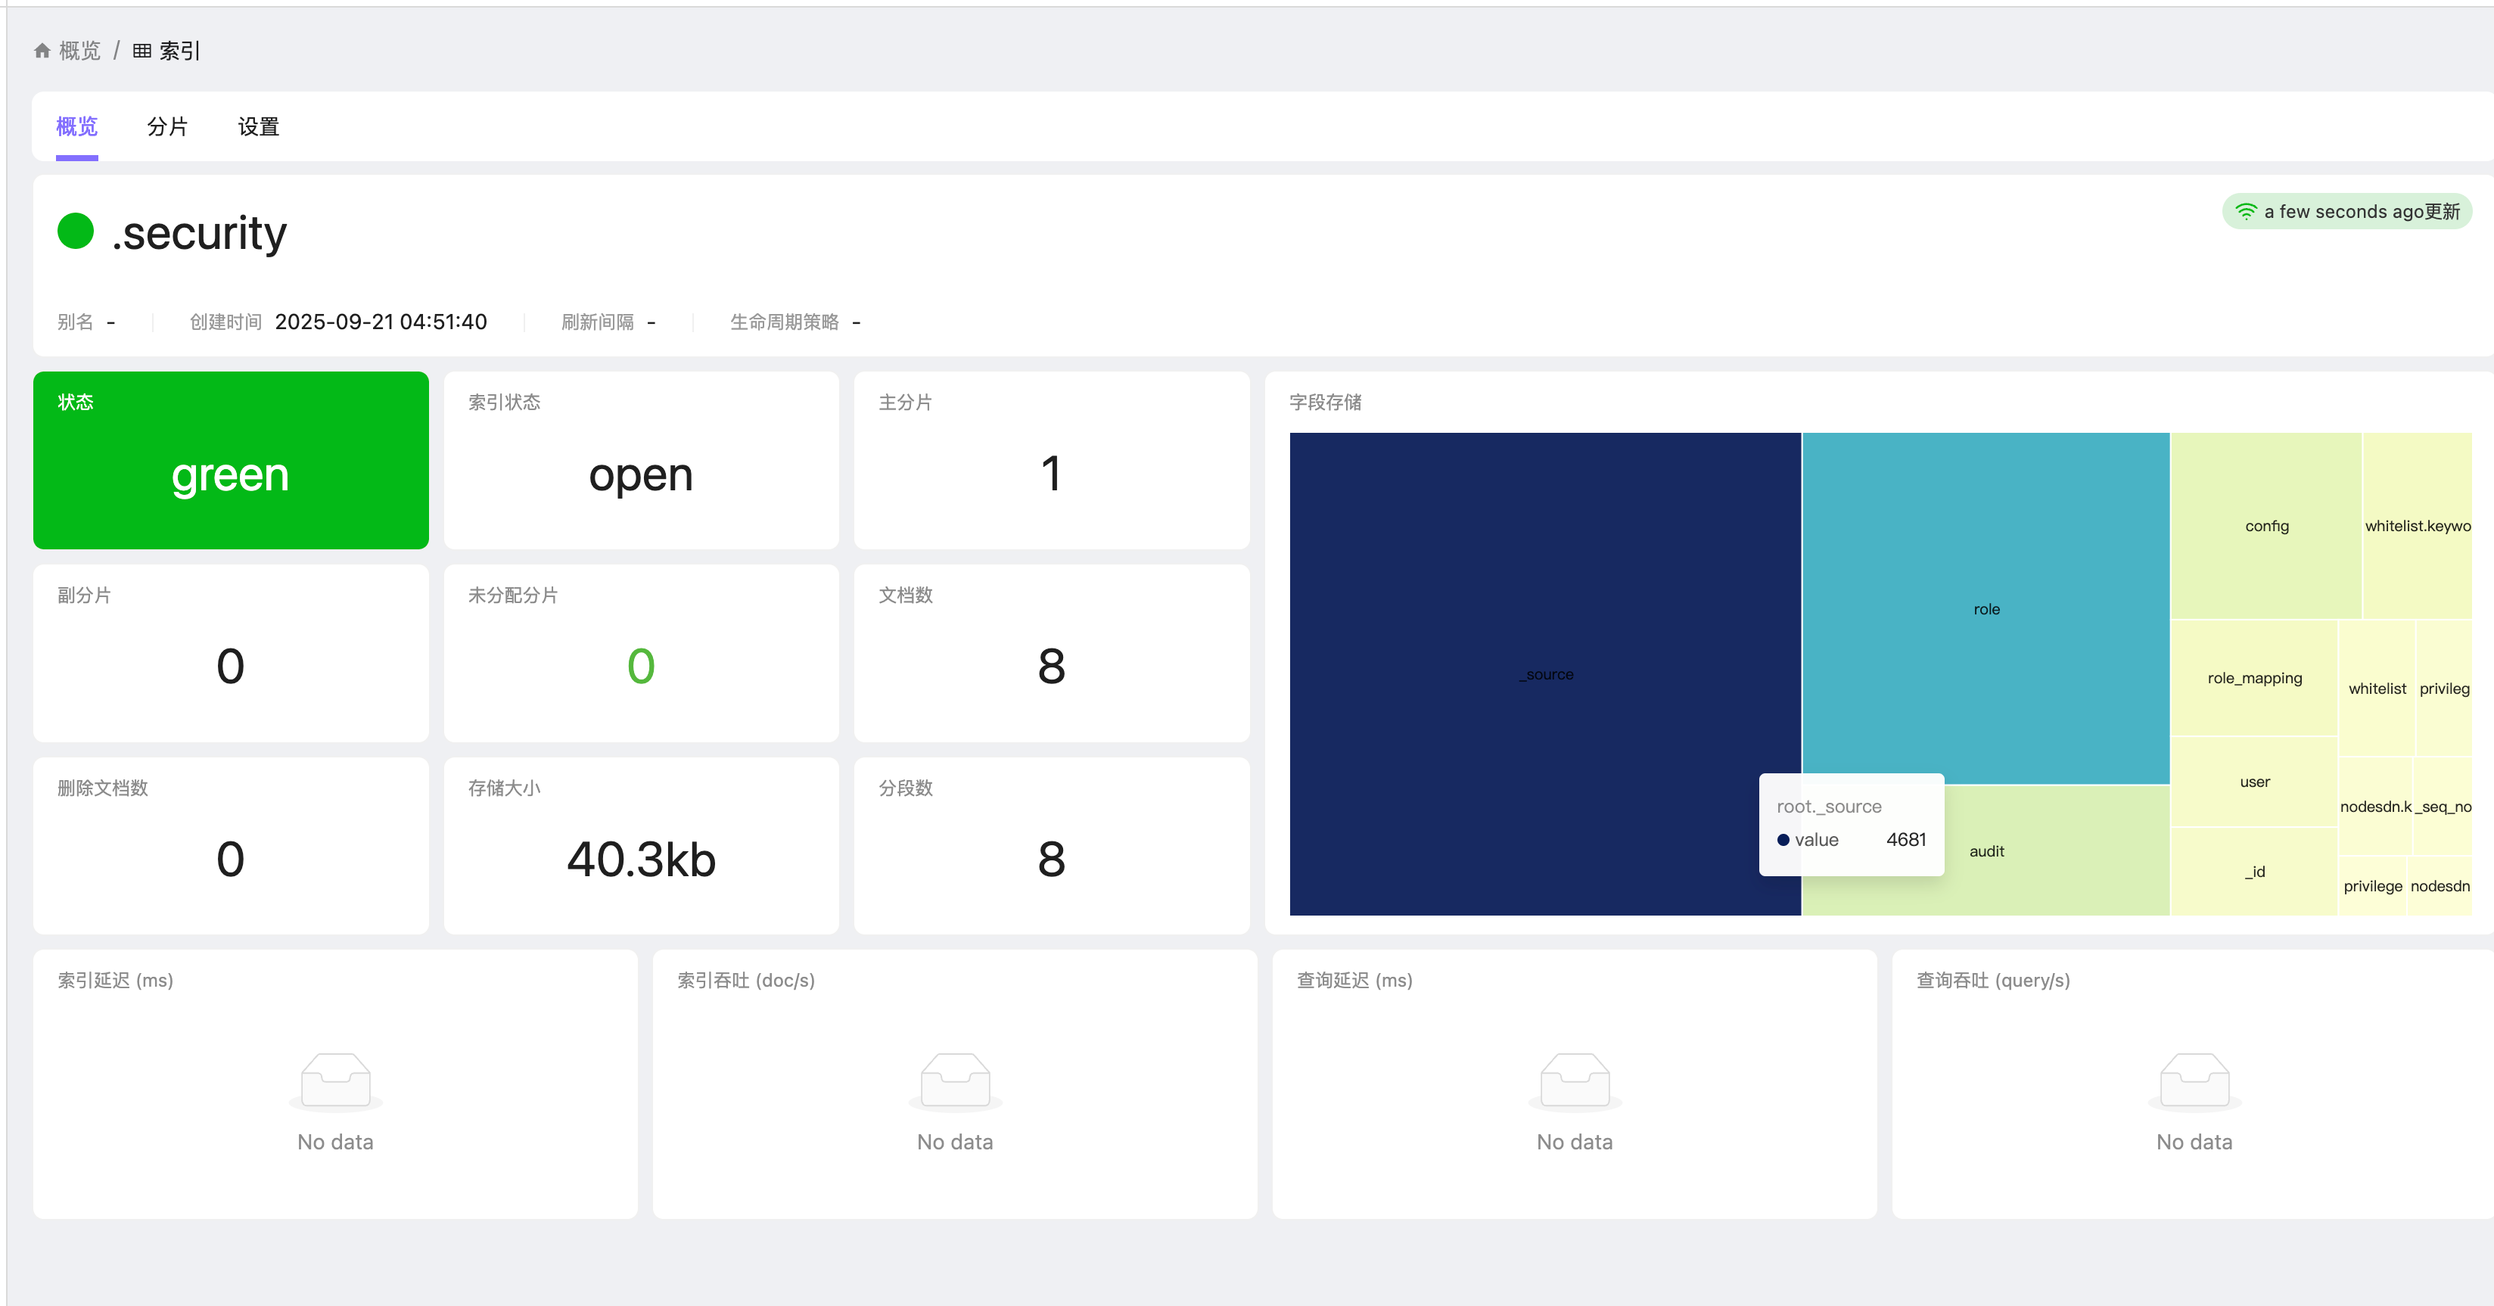2494x1306 pixels.
Task: Click the home icon in breadcrumb
Action: click(x=42, y=51)
